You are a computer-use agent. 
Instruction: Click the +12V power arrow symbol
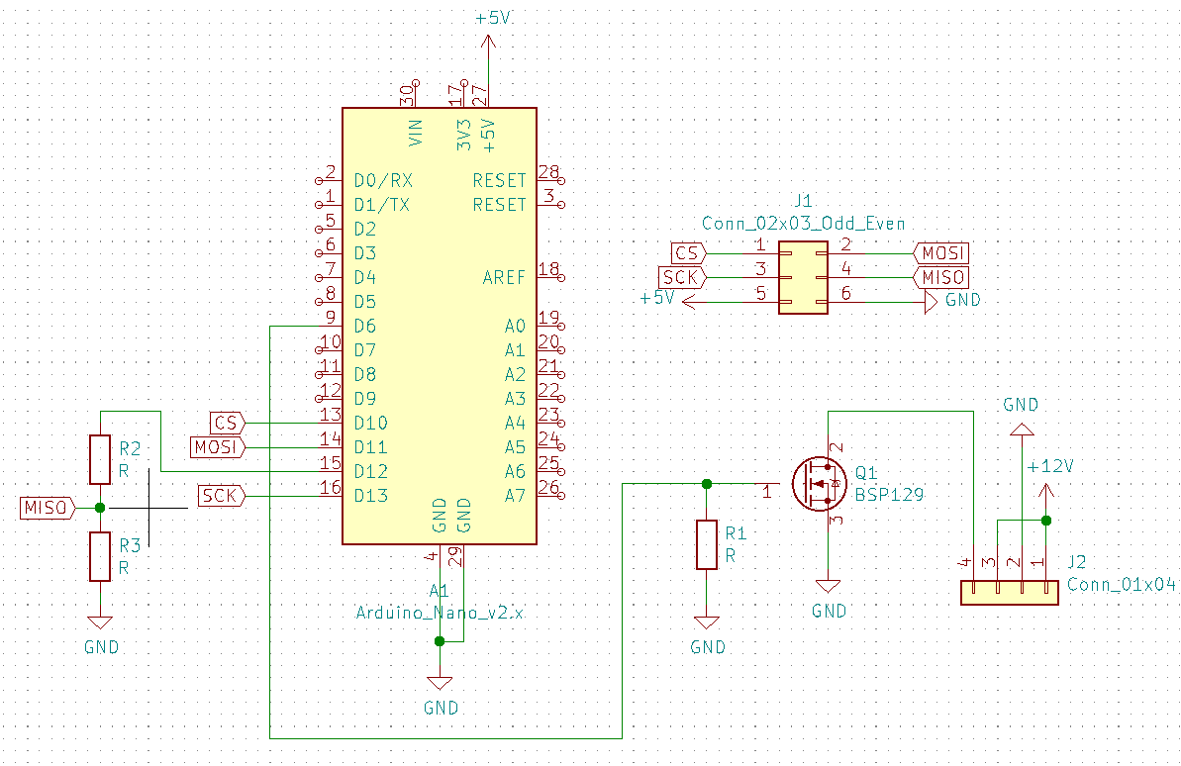pos(1046,494)
